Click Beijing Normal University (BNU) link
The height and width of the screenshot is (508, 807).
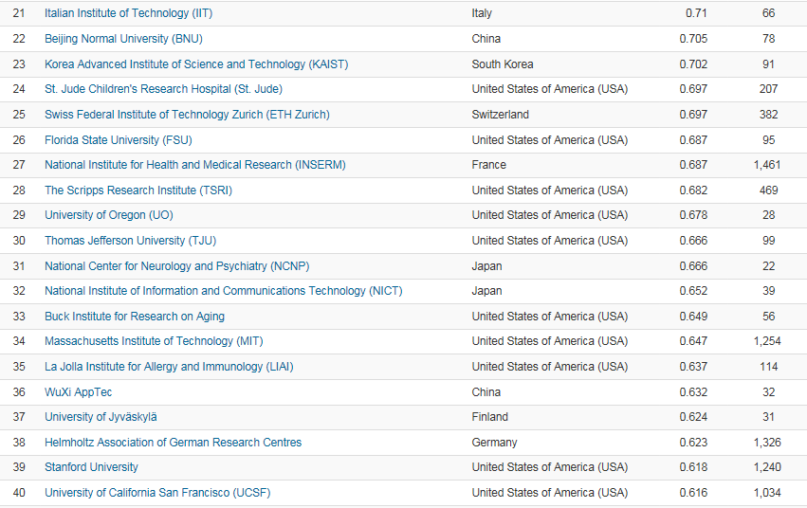123,39
